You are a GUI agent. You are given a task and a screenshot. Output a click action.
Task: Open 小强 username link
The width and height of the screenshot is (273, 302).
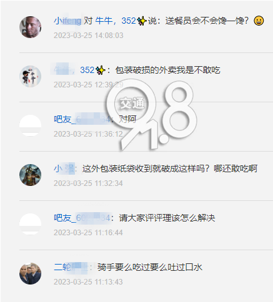(64, 168)
